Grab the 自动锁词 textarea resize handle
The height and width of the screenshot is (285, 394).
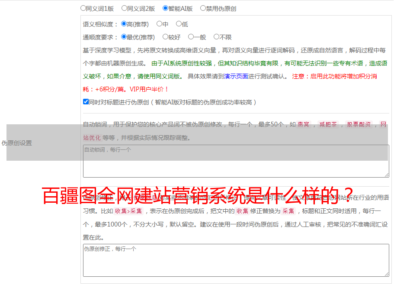tap(387, 175)
